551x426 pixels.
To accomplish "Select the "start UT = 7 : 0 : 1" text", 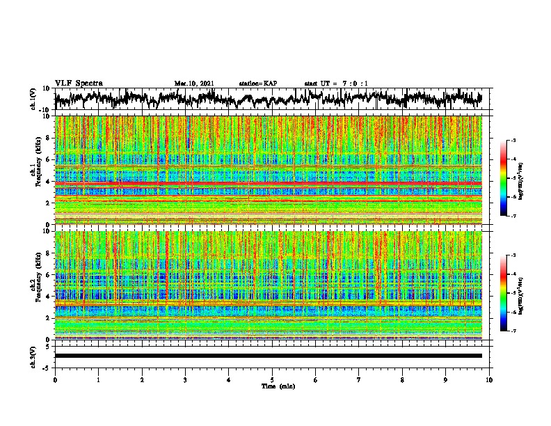I will tap(336, 84).
